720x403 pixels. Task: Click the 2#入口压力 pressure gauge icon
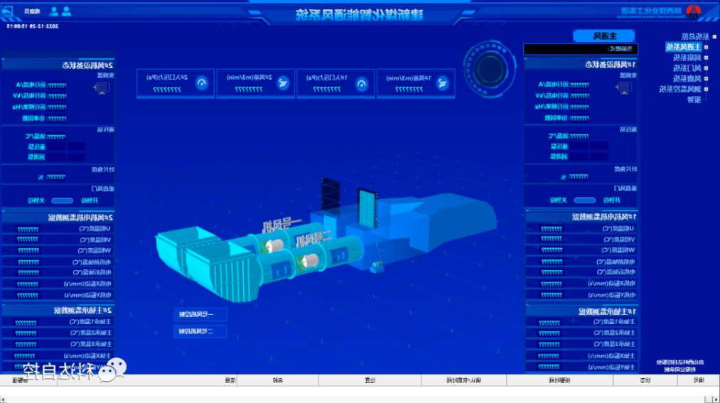click(x=201, y=83)
